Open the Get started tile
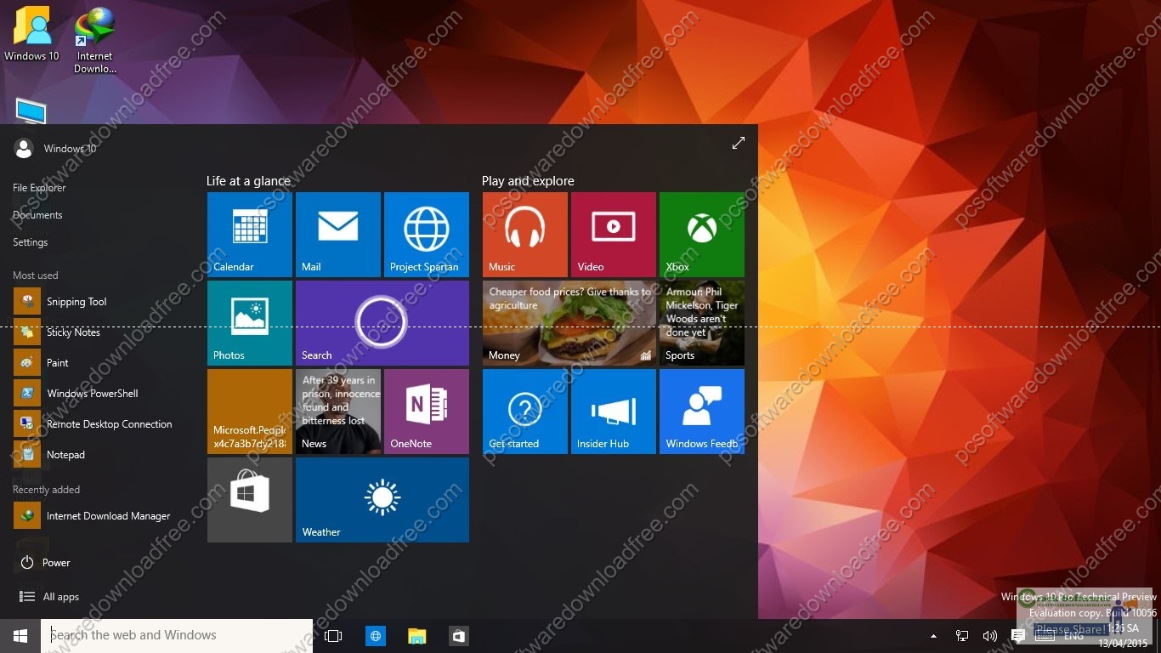Screen dimensions: 1161x653 point(525,412)
